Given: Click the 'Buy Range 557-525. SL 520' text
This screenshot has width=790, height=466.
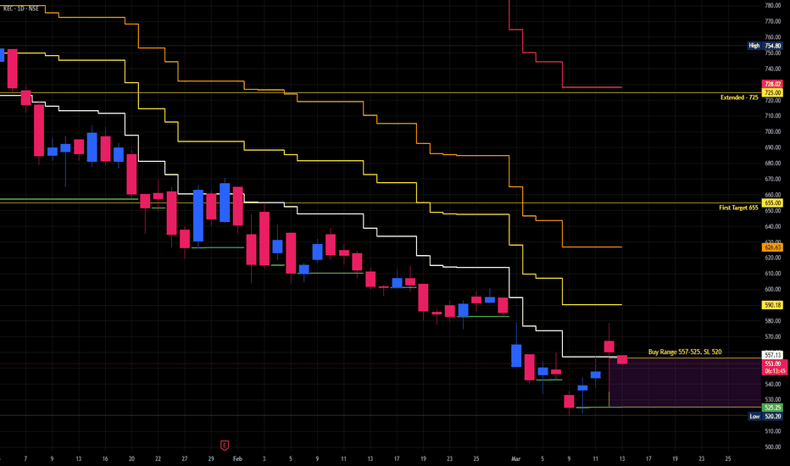Looking at the screenshot, I should [x=685, y=352].
